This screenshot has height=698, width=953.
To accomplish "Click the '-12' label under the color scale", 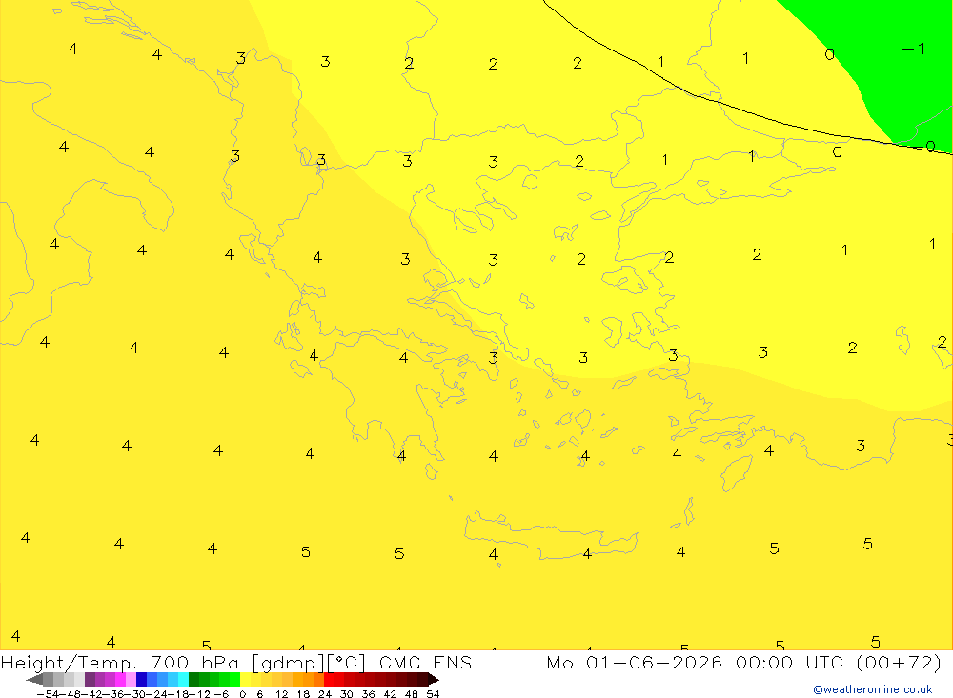I will 199,694.
